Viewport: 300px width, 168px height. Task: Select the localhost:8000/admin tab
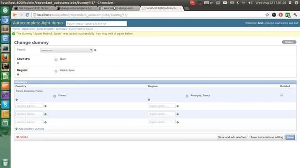click(x=162, y=8)
